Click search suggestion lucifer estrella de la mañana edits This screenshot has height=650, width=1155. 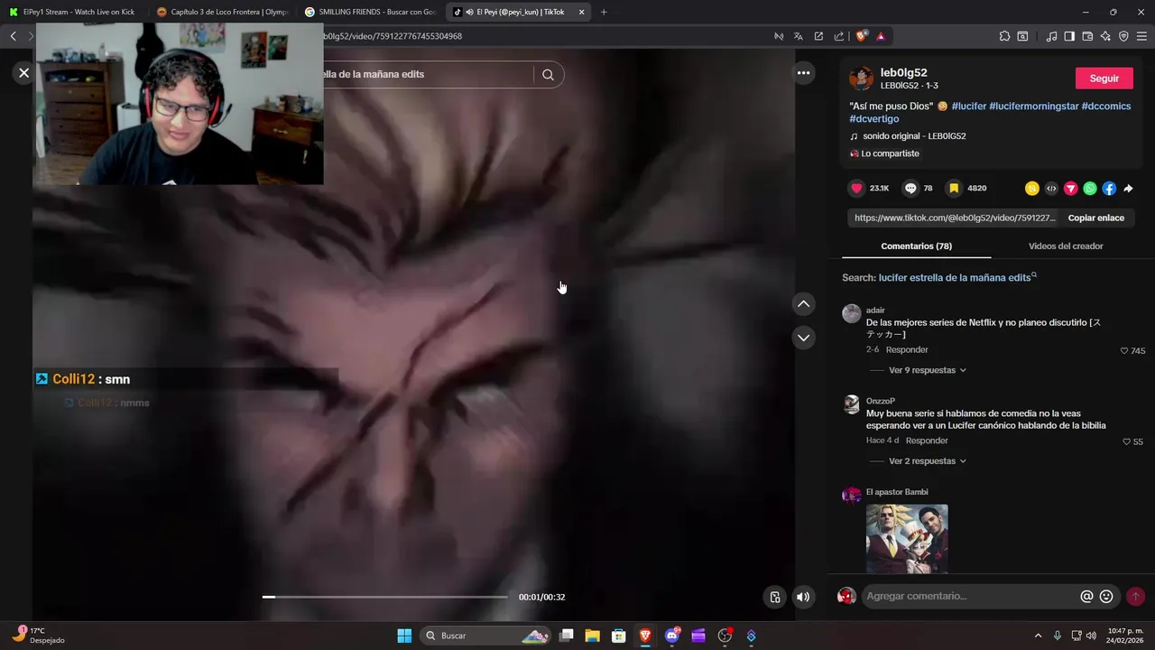(x=955, y=278)
